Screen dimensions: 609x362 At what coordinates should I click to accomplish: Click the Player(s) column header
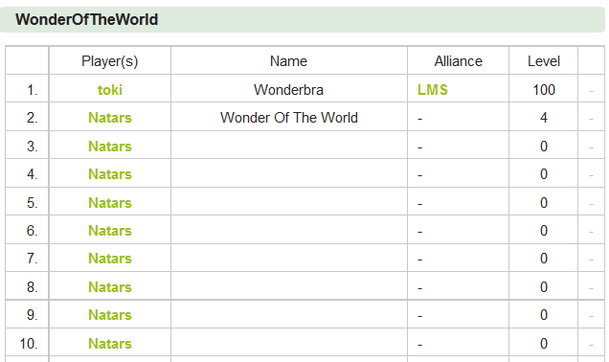pyautogui.click(x=110, y=61)
